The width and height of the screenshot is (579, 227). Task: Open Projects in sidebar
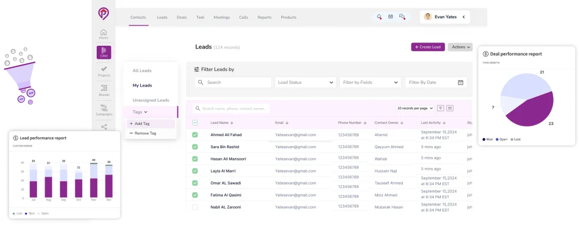[x=104, y=72]
